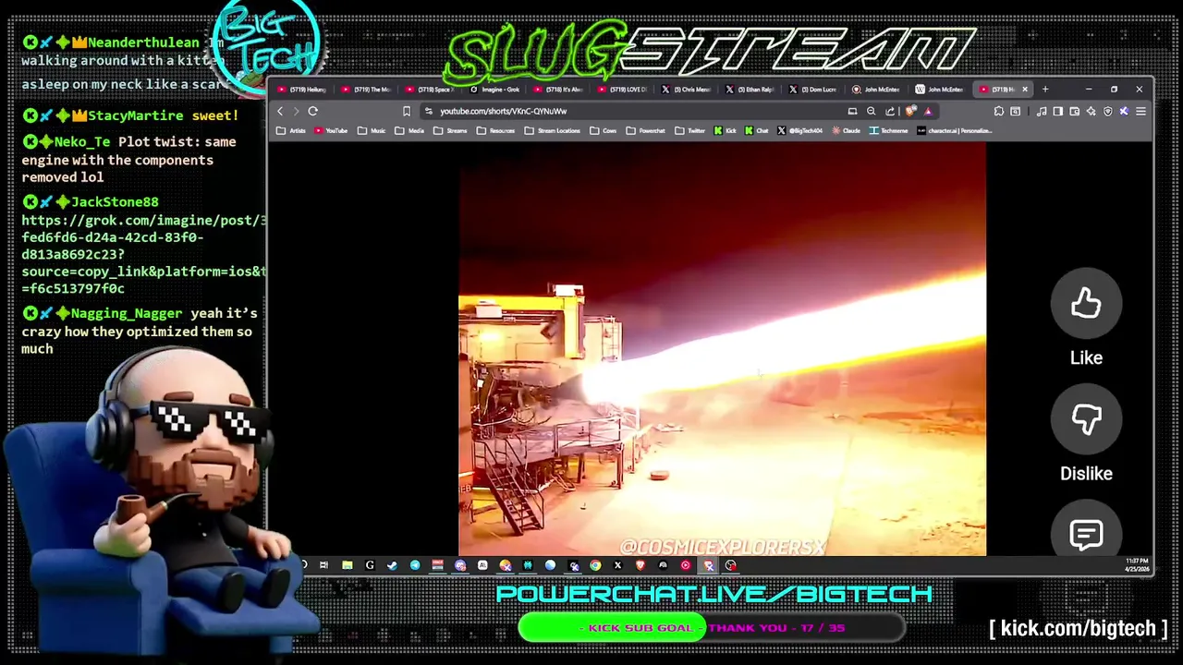Open Brave browser from the taskbar

[x=640, y=565]
